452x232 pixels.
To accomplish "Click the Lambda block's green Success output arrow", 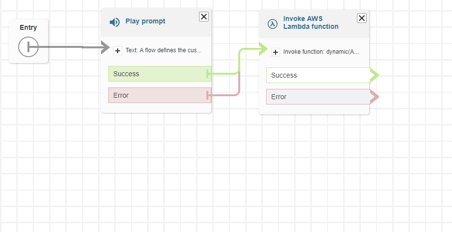I will (374, 75).
